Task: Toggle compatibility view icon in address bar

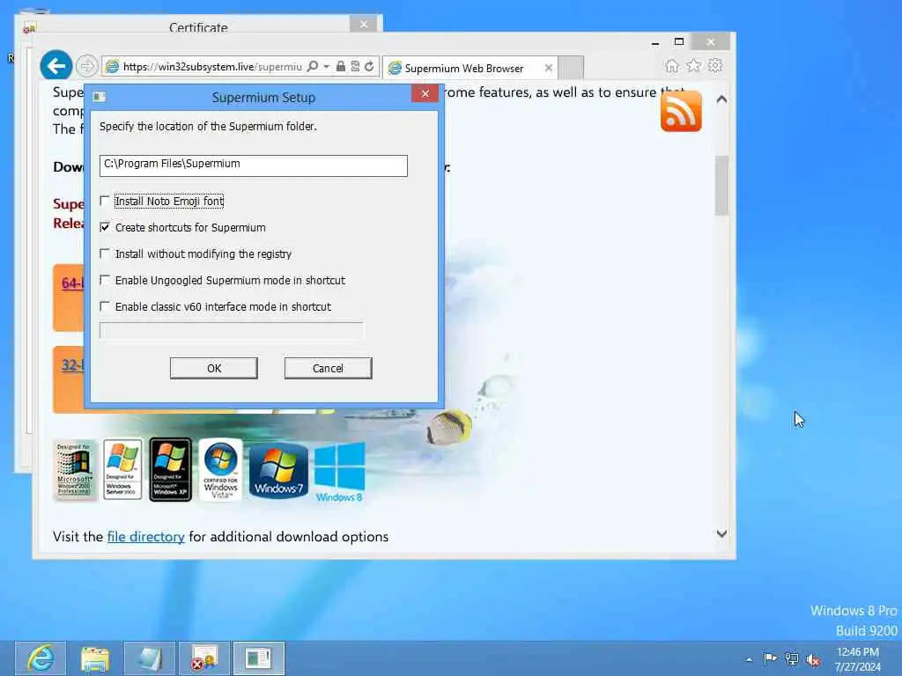Action: pyautogui.click(x=355, y=66)
